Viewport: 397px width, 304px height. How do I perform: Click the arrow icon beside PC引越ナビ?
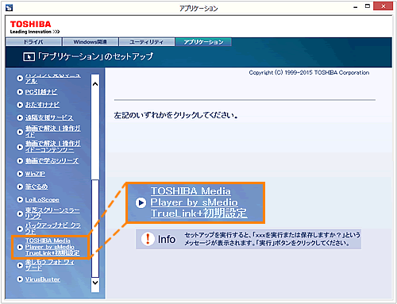pyautogui.click(x=20, y=92)
